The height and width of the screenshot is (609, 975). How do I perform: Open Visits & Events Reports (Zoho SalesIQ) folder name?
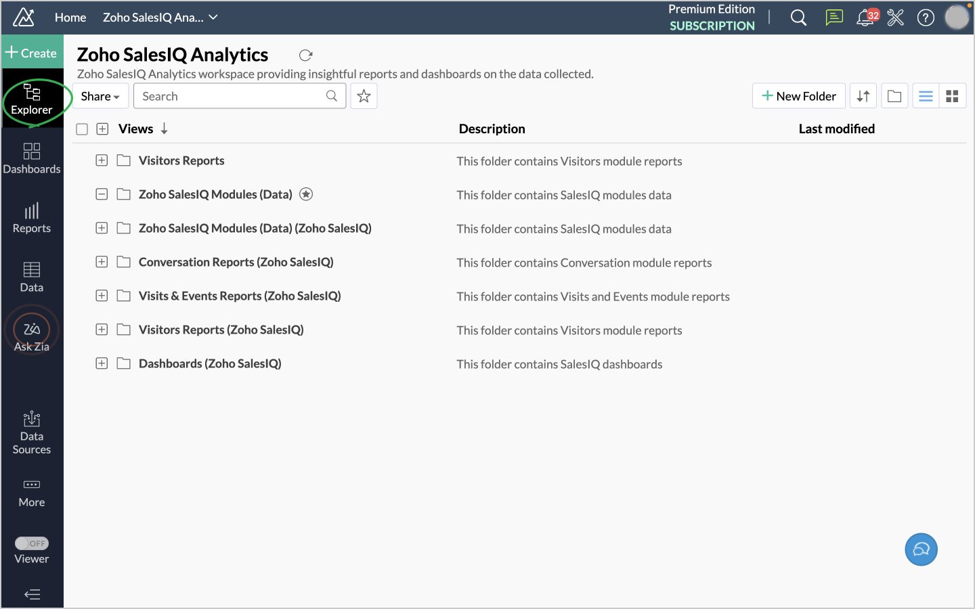[x=240, y=296]
